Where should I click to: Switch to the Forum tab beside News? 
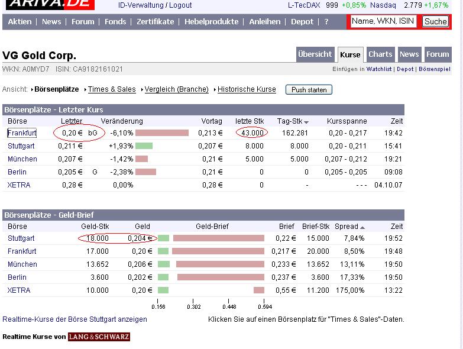(x=438, y=54)
